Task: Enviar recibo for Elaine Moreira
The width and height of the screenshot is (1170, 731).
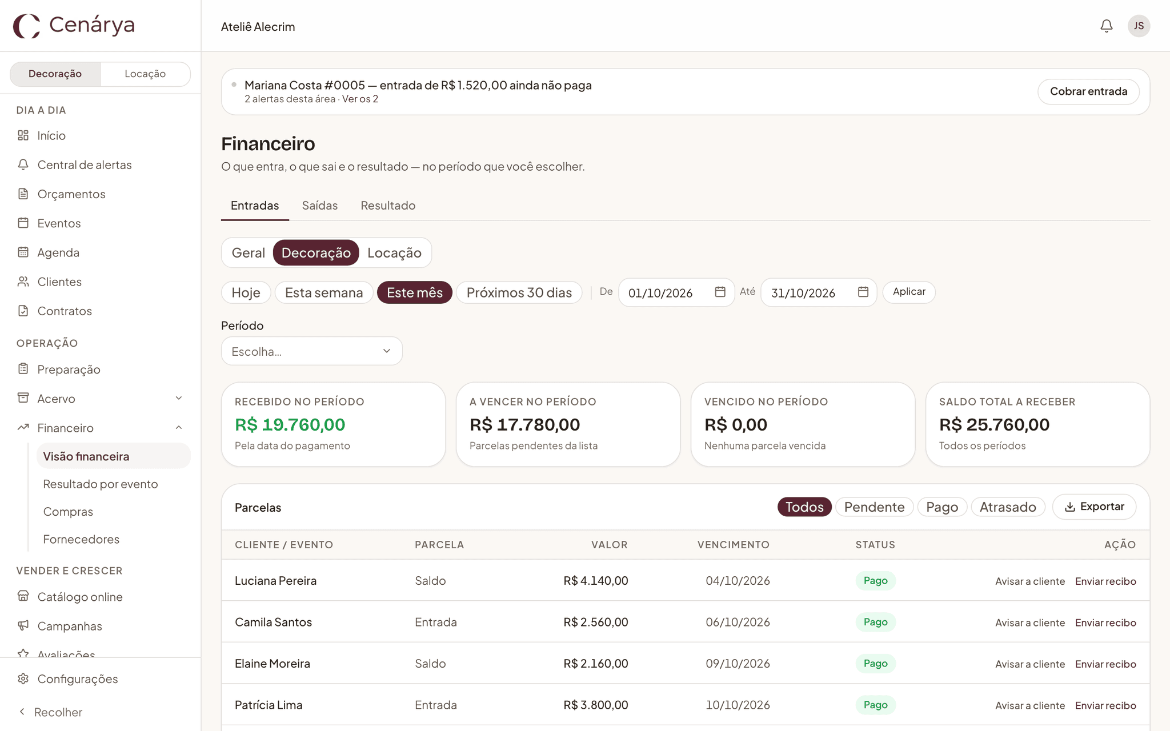Action: 1105,664
